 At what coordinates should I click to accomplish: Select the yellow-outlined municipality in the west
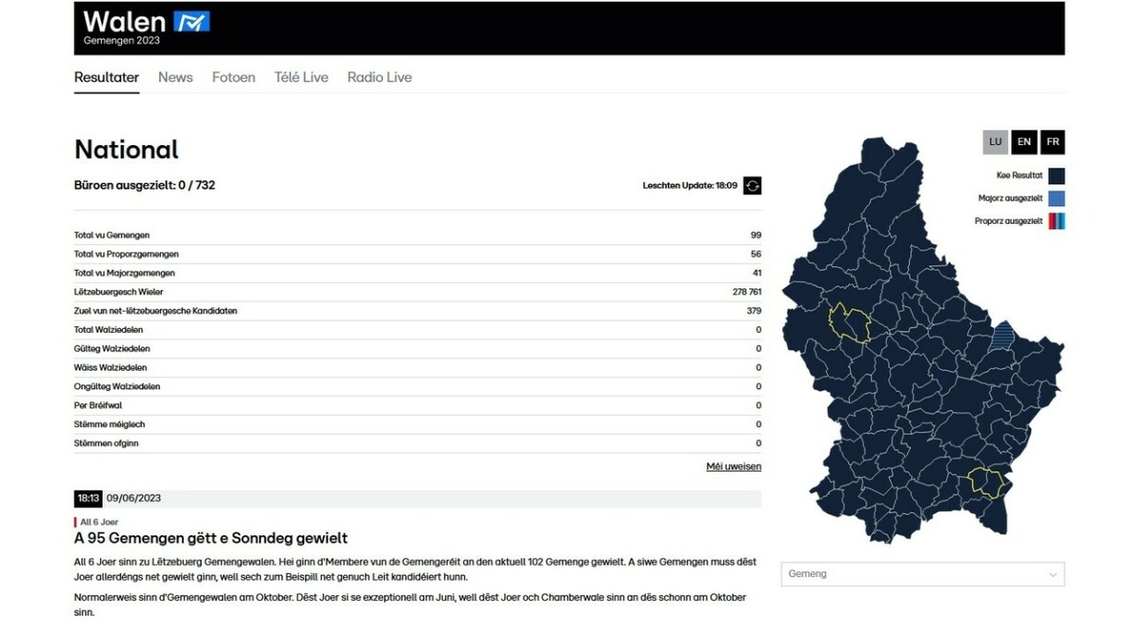click(849, 324)
